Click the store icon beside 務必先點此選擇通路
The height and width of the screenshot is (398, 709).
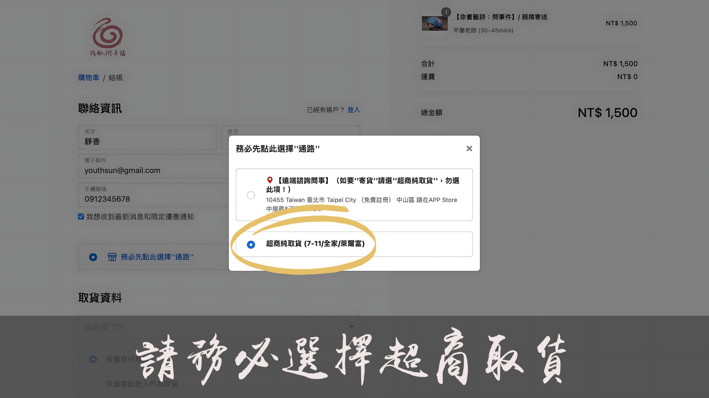(112, 257)
